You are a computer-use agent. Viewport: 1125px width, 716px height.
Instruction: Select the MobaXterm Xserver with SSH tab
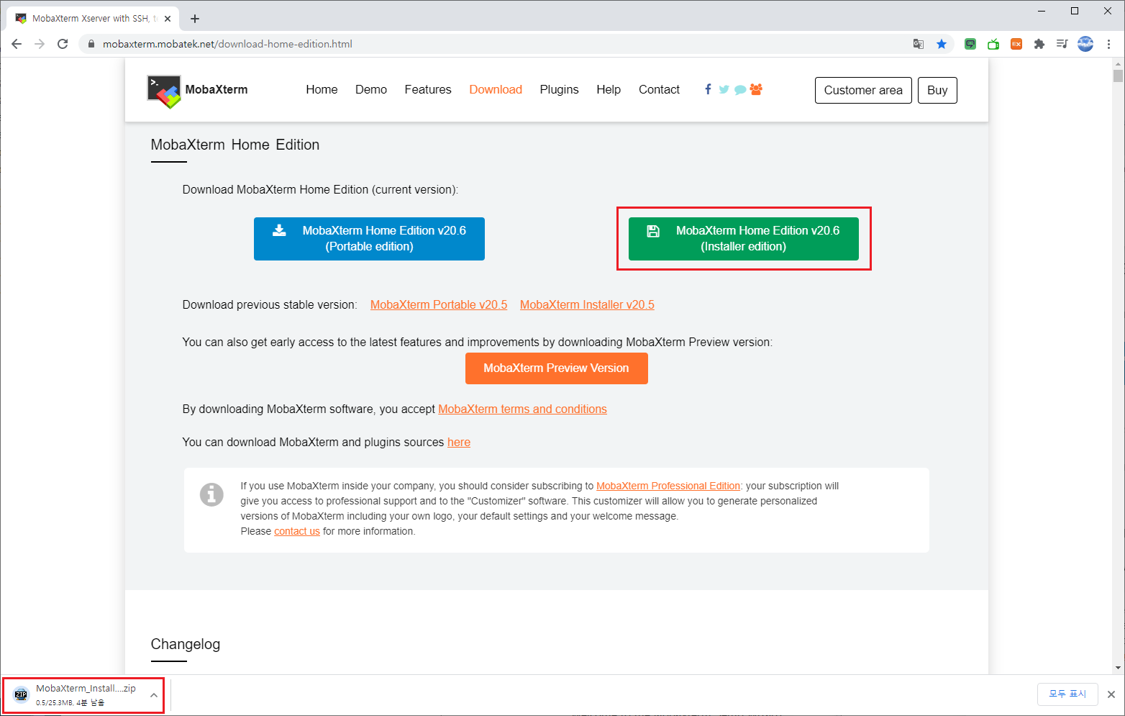tap(92, 19)
